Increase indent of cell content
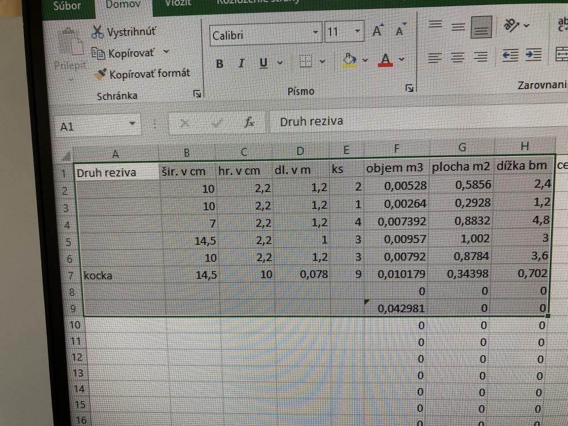Screen dimensions: 568x426 click(x=532, y=55)
